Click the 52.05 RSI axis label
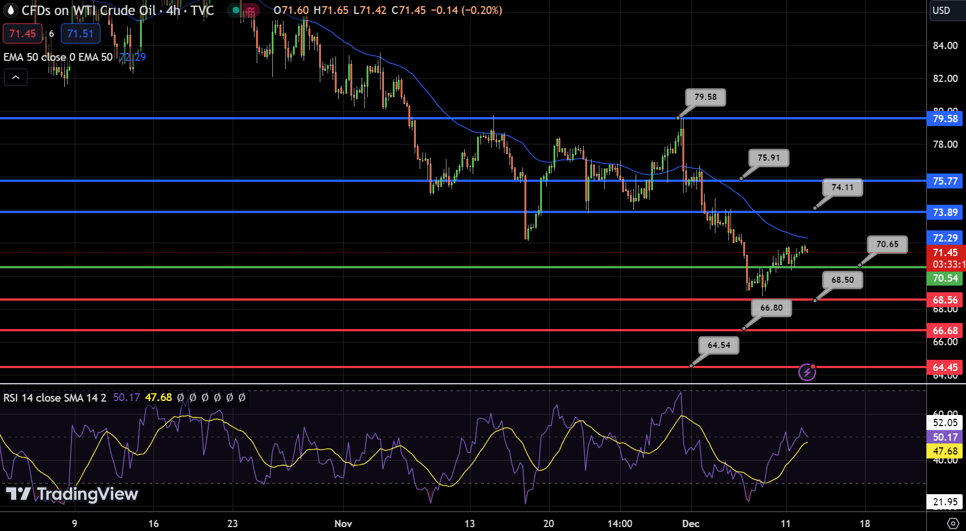Viewport: 966px width, 531px height. (945, 423)
